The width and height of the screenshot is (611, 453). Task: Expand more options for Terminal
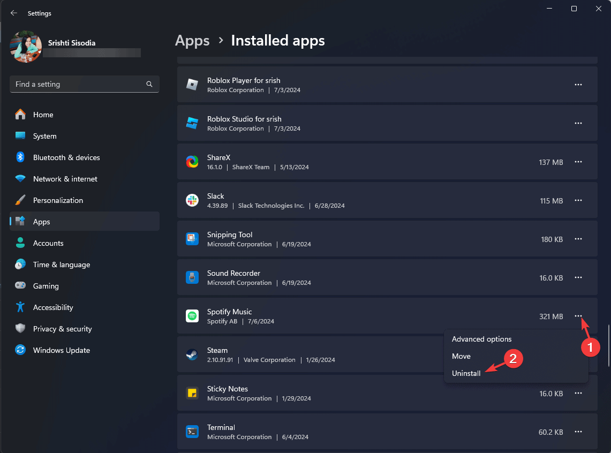[x=578, y=432]
